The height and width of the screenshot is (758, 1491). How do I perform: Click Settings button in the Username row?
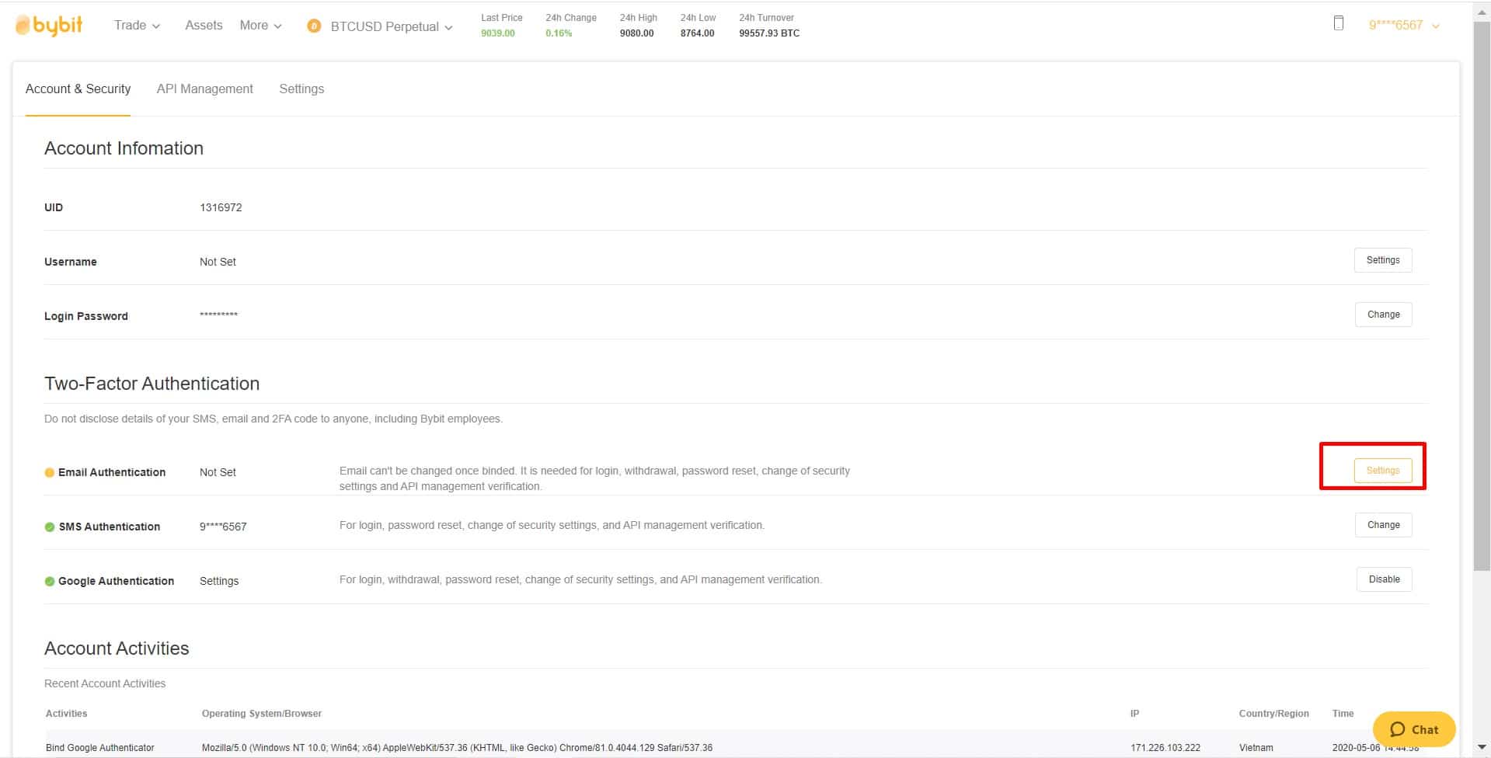click(x=1383, y=260)
